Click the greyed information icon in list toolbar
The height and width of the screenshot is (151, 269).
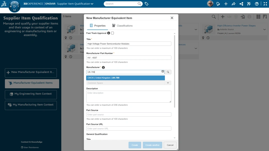point(249,17)
